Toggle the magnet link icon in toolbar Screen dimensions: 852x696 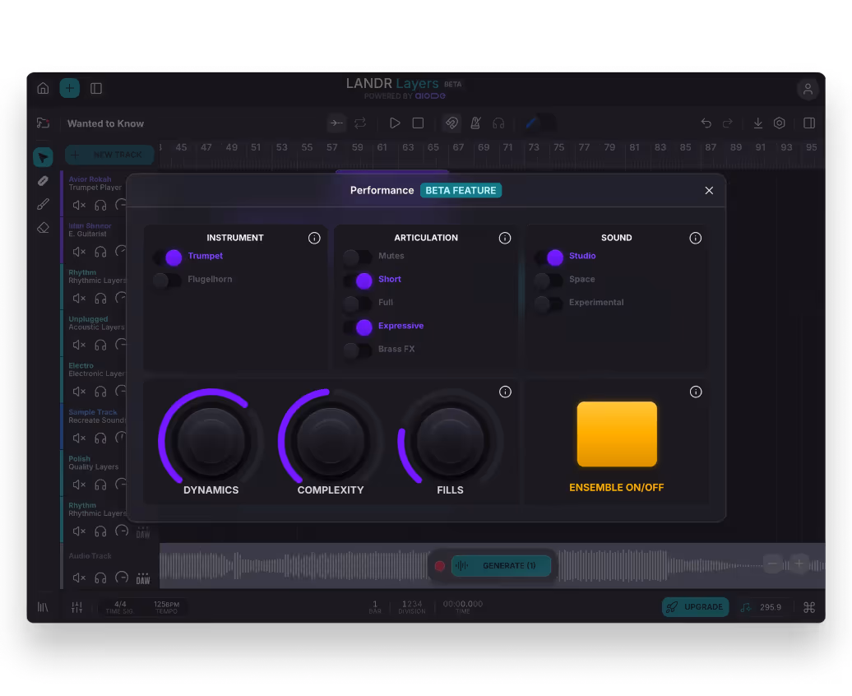[451, 123]
